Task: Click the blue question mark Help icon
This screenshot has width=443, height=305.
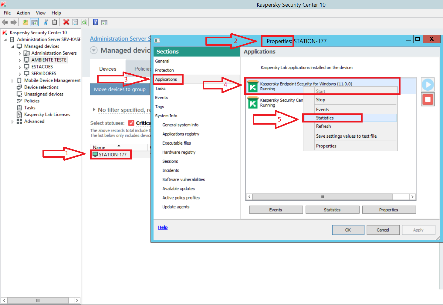Action: [95, 22]
